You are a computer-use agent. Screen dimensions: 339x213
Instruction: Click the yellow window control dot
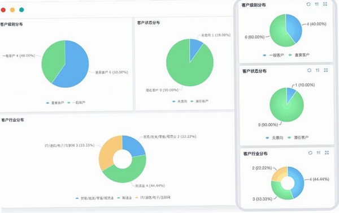tap(12, 10)
